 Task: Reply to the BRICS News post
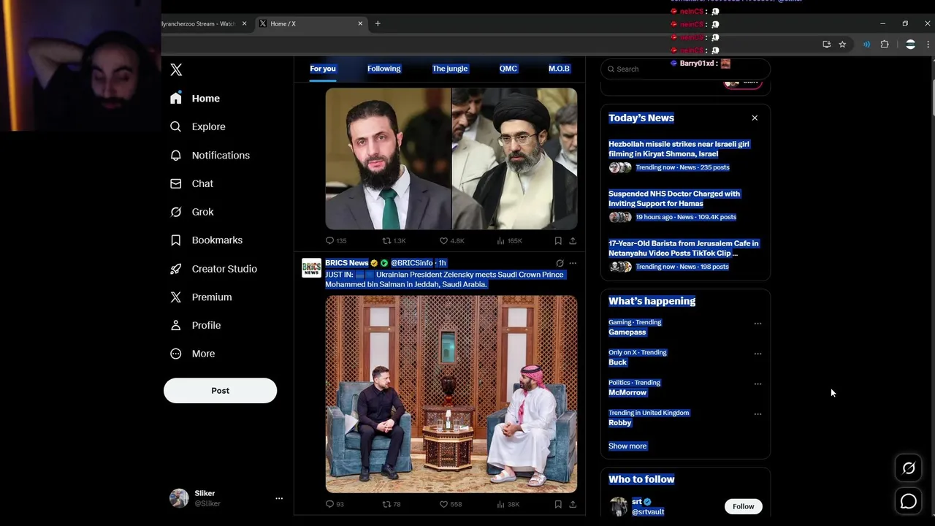[335, 504]
